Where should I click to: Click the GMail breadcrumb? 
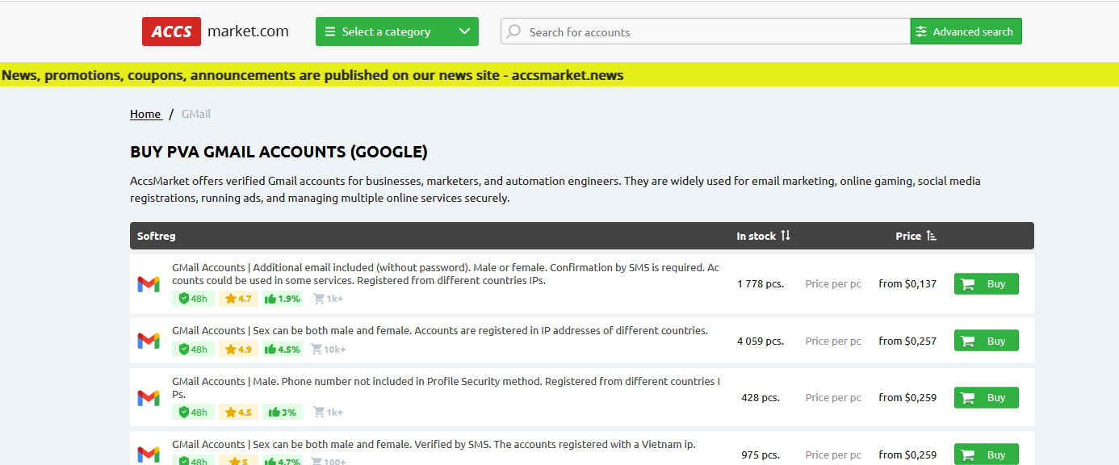click(x=196, y=114)
